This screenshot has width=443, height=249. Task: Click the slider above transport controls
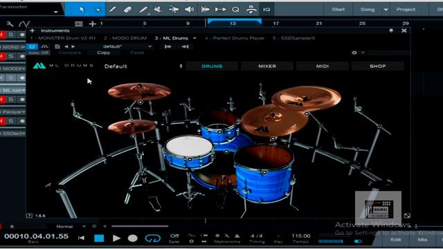point(140,226)
